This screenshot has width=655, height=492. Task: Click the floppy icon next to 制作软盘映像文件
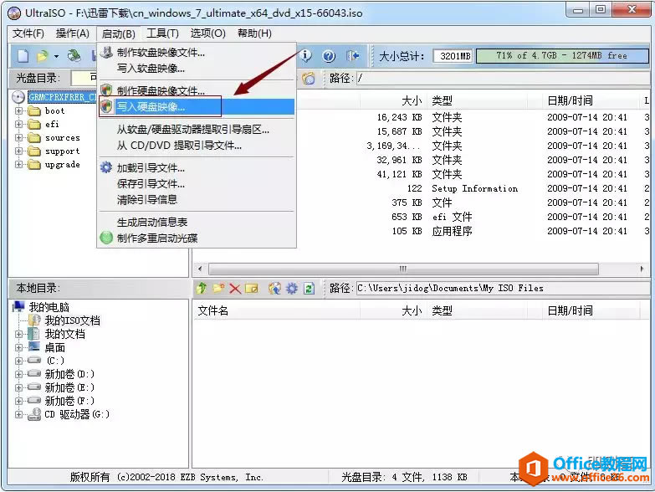[107, 52]
